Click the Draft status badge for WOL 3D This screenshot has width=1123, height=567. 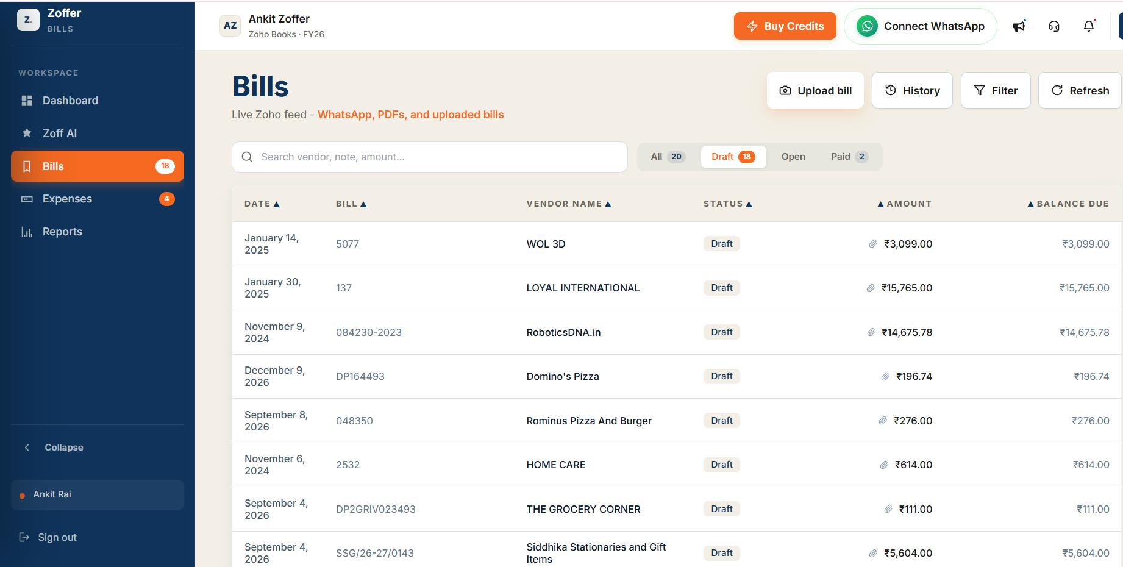pos(722,244)
